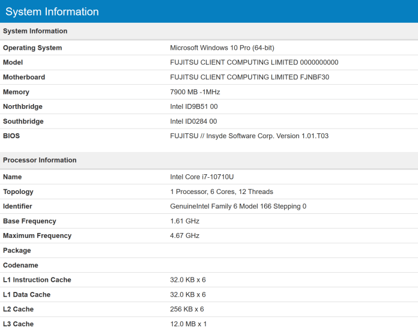Click the GenuineIntel Identifier value
Viewport: 418px width, 331px height.
tap(238, 207)
